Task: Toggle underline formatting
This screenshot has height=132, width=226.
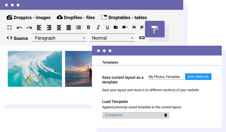Action: coord(107,27)
